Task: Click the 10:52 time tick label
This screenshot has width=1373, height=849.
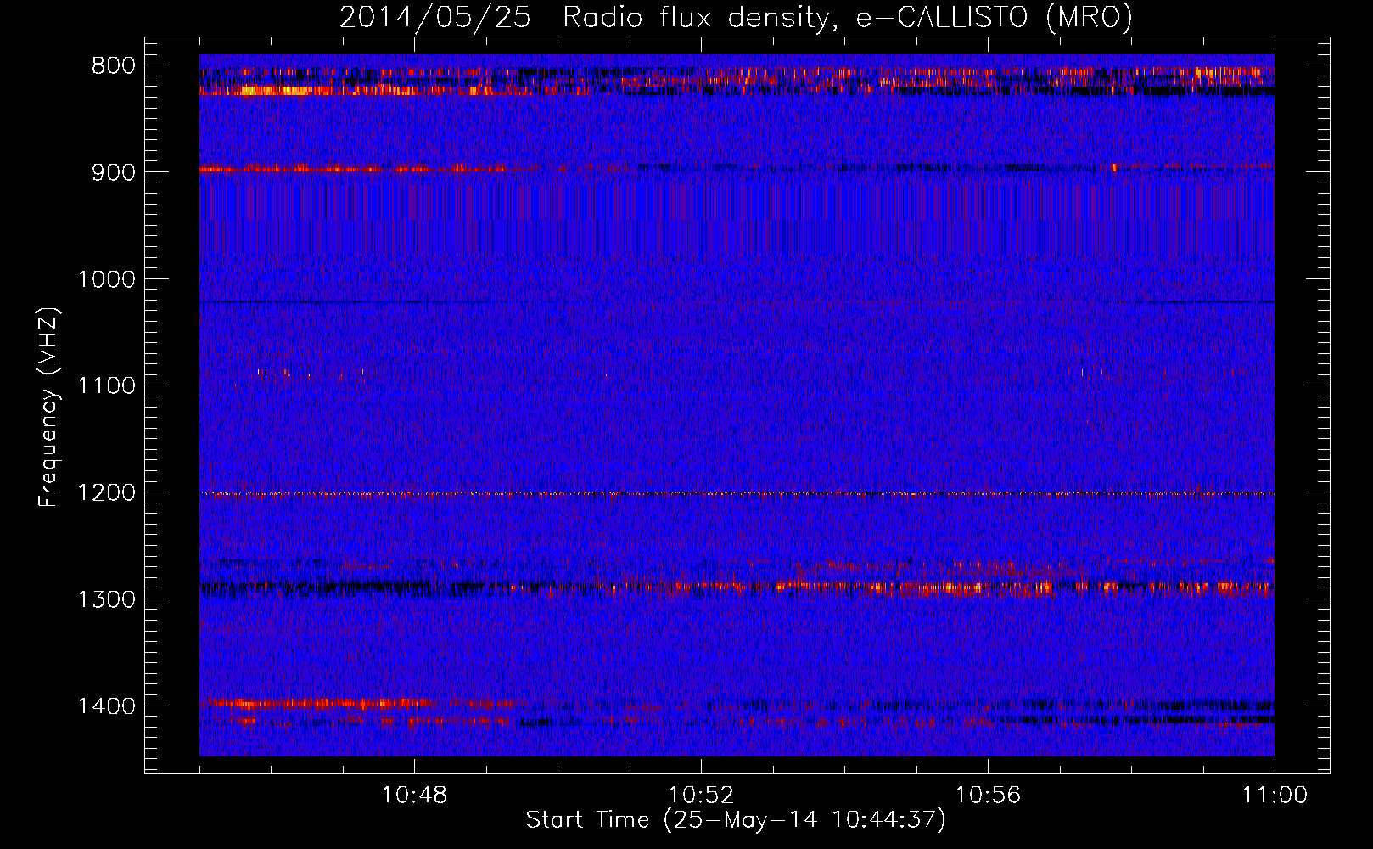Action: coord(701,796)
